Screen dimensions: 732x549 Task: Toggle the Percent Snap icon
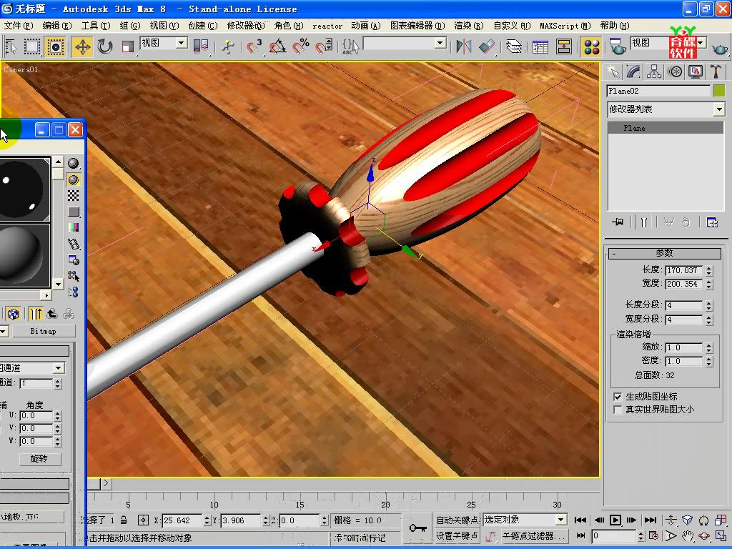[301, 46]
